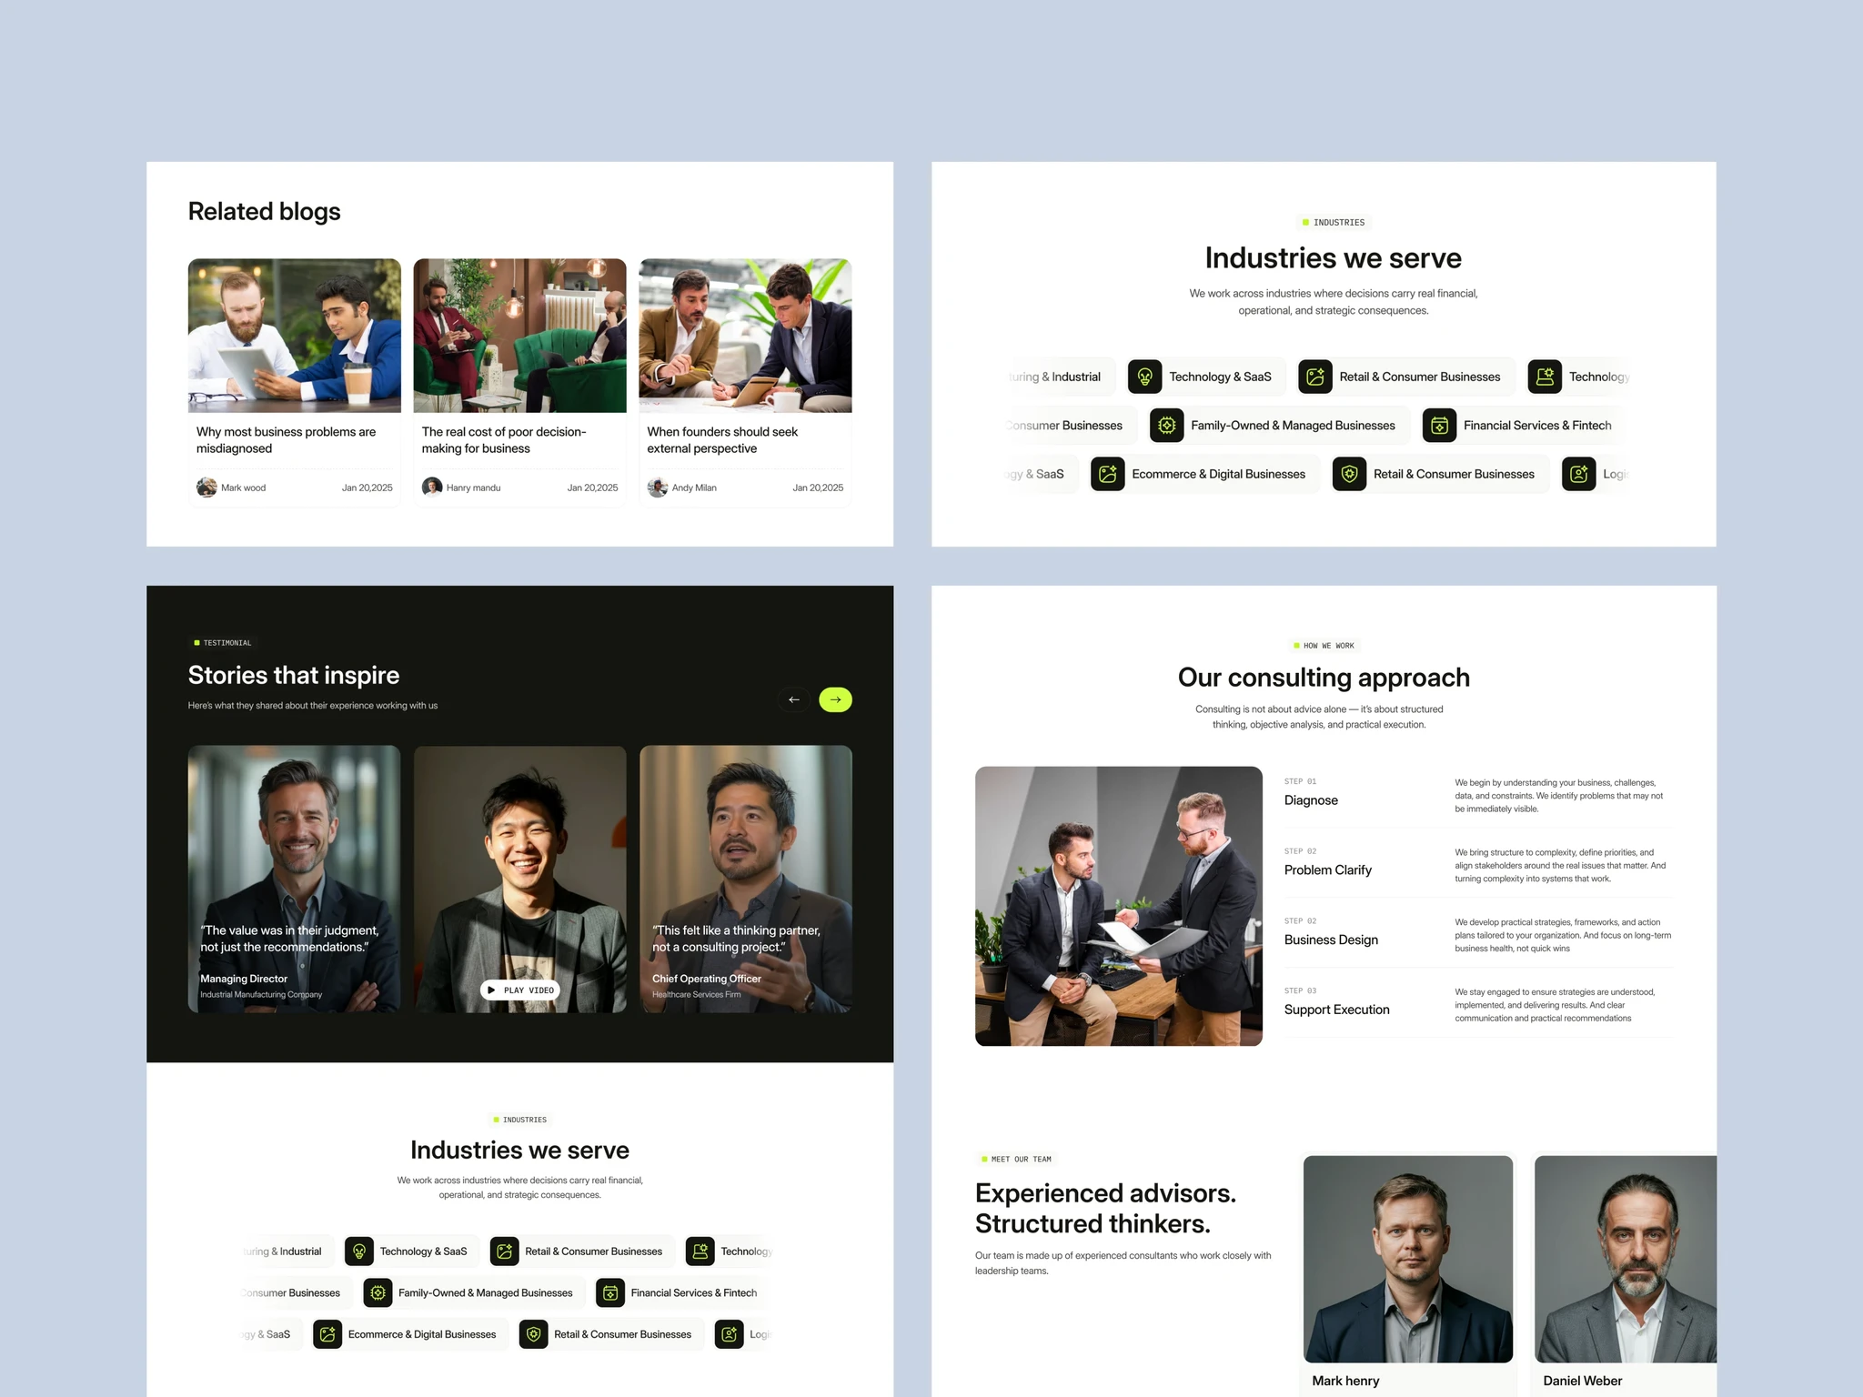Viewport: 1863px width, 1397px height.
Task: Click the person icon on the Technology chip
Action: click(x=1544, y=377)
